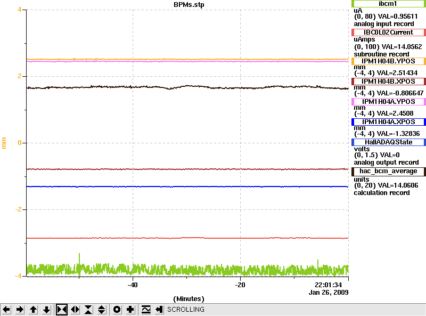The height and width of the screenshot is (316, 426).
Task: Click the horizontal zoom-in bowtie icon
Action: (x=62, y=310)
